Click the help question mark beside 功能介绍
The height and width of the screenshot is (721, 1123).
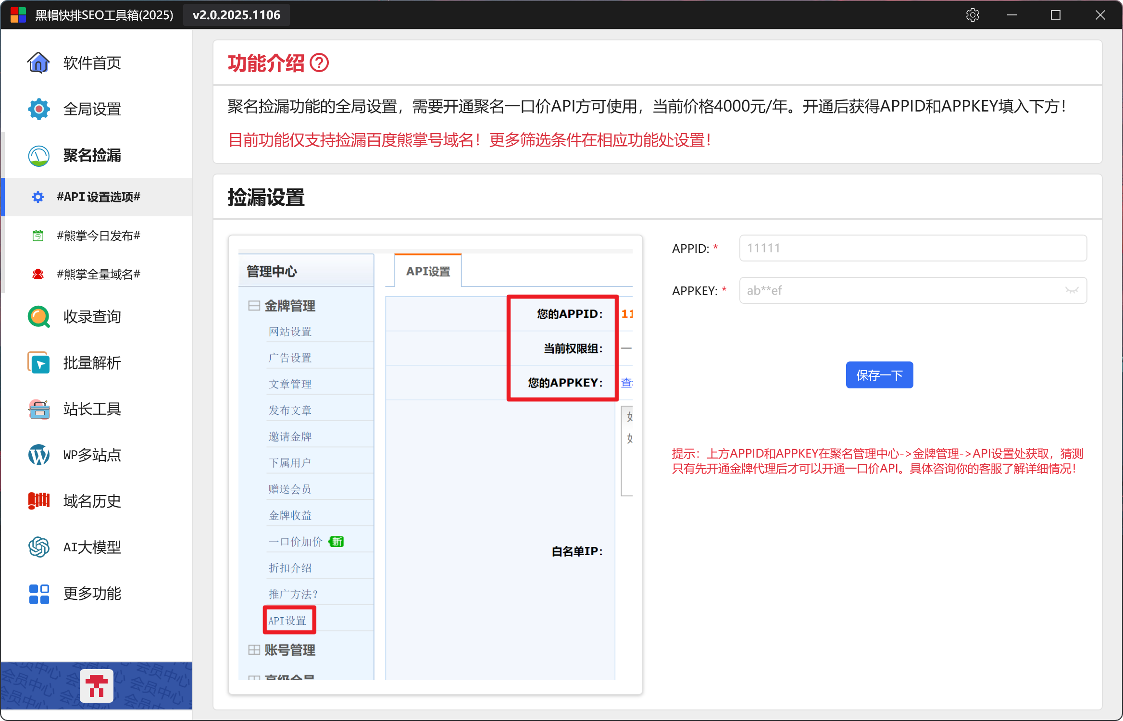point(319,63)
